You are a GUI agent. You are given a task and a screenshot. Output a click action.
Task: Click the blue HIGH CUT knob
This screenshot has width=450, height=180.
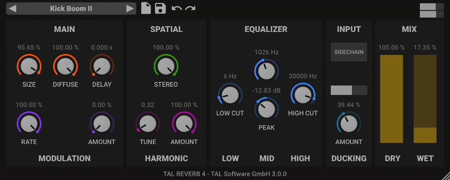point(302,94)
